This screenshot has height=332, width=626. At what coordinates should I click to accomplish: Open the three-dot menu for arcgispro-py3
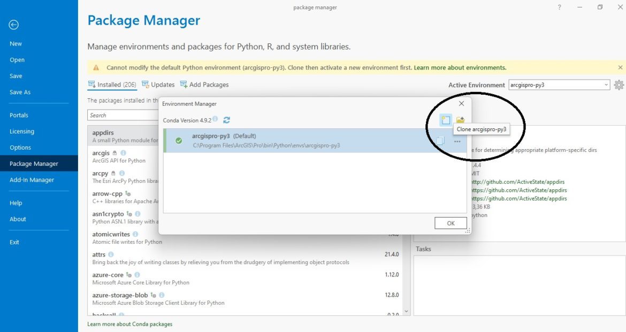click(457, 141)
